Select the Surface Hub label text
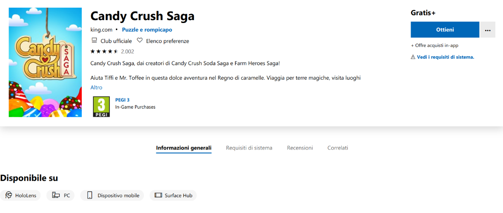 [179, 196]
